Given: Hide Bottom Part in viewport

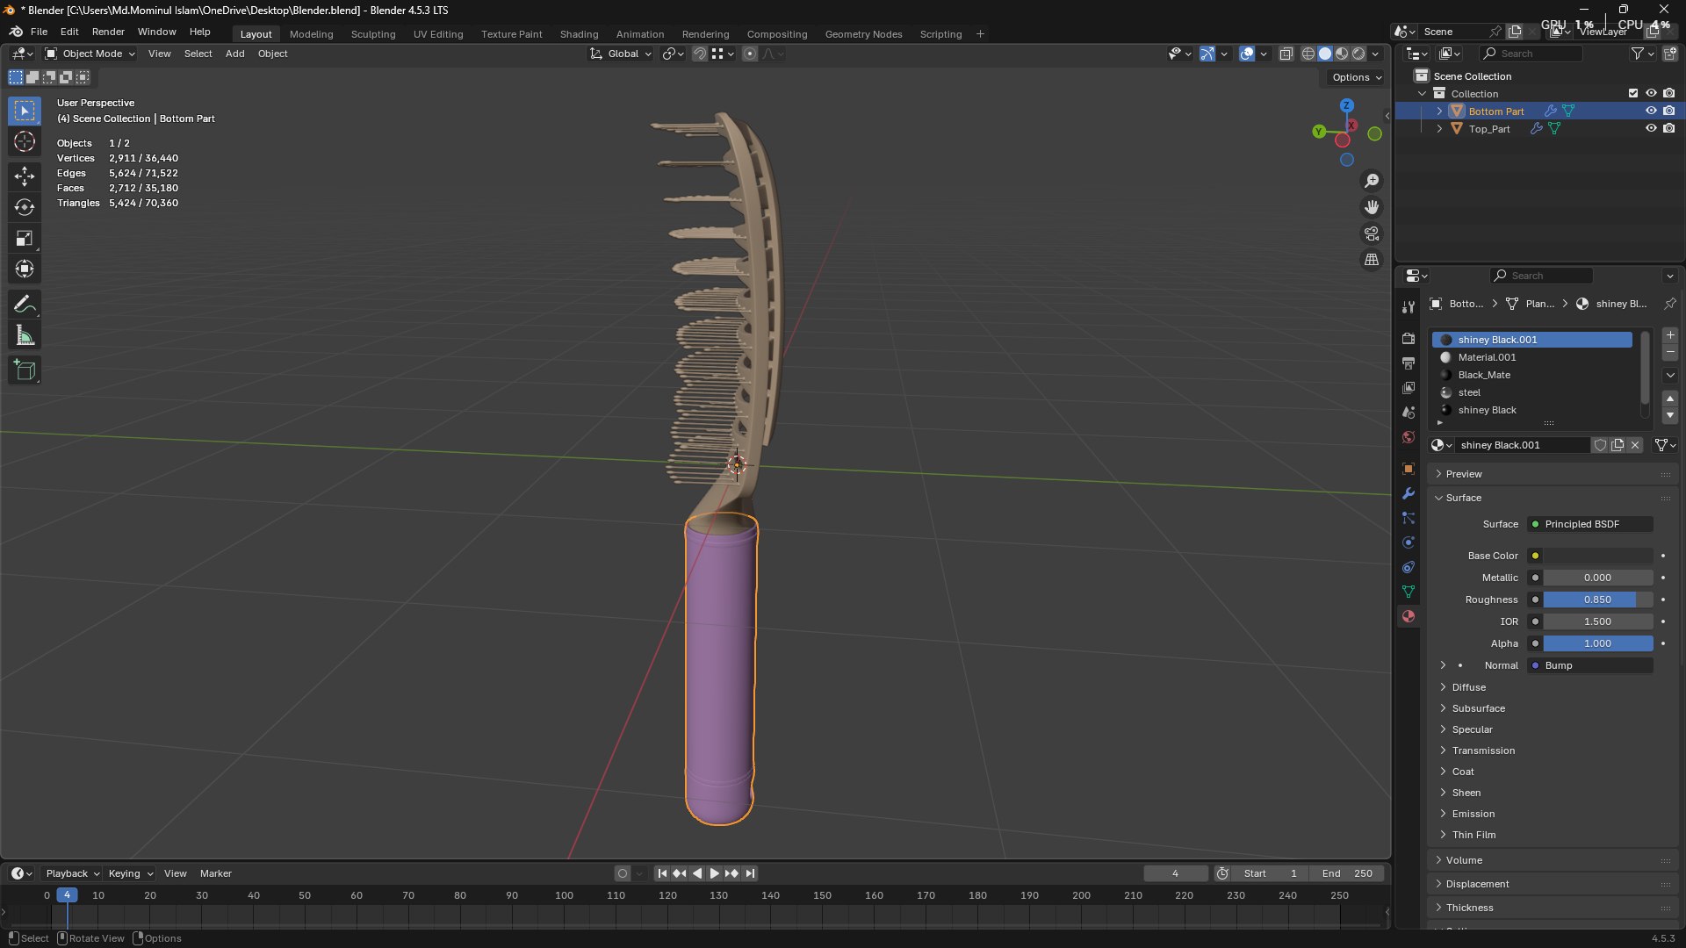Looking at the screenshot, I should point(1651,111).
